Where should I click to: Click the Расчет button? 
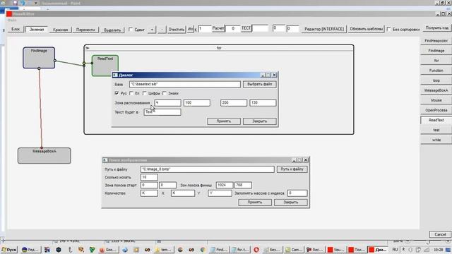pos(218,28)
